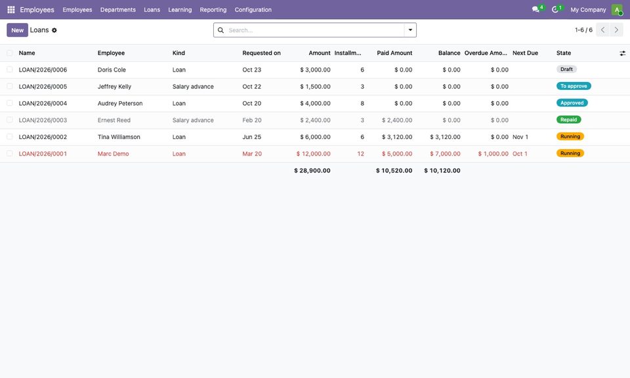Click the New button
The image size is (630, 378).
[17, 30]
